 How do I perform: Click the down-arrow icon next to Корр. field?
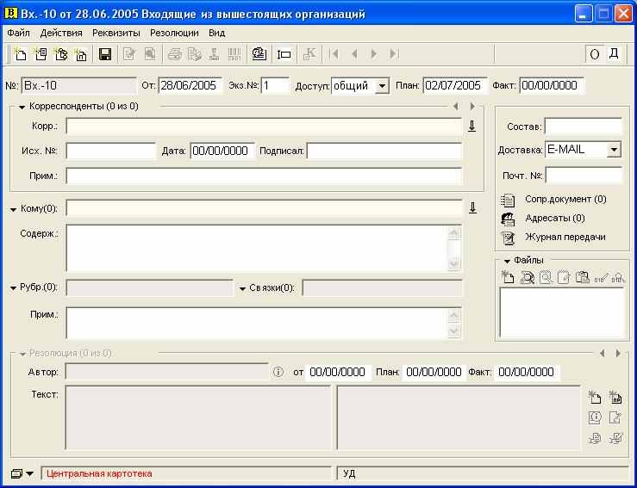472,127
